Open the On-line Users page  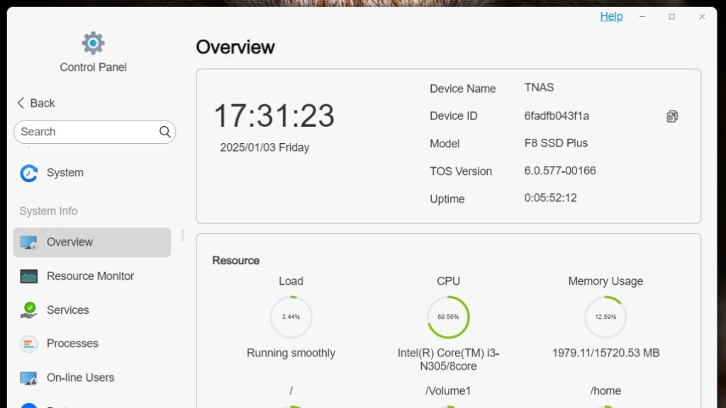pos(91,378)
